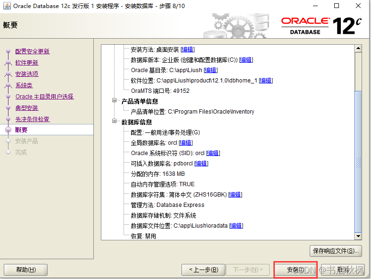Select the current 概要 step

pos(21,130)
